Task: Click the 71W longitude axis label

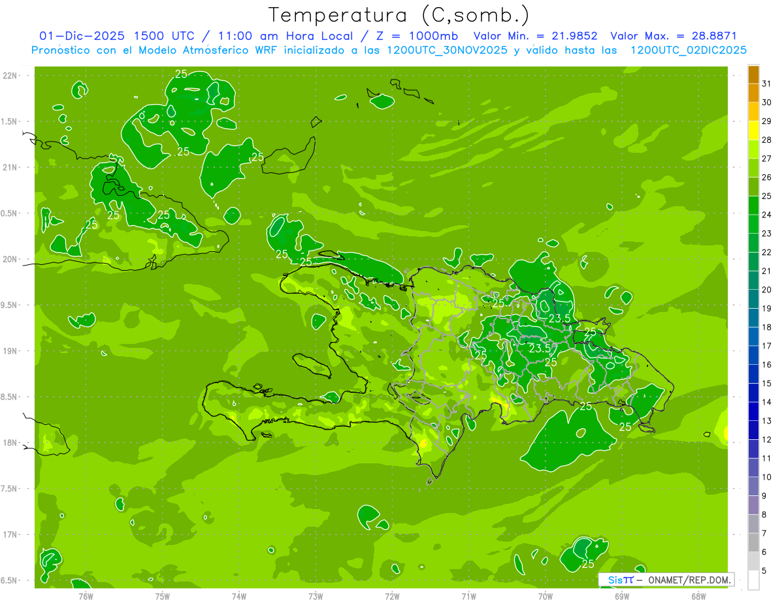Action: pos(468,597)
